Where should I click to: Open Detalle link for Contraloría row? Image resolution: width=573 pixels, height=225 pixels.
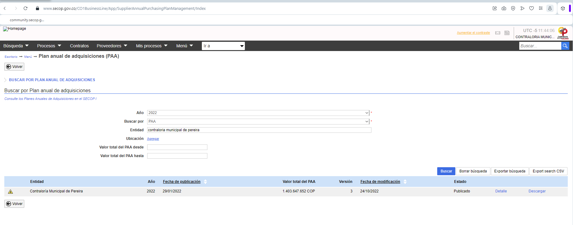coord(501,191)
